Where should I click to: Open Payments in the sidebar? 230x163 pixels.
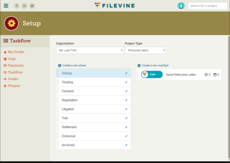[x=14, y=65]
